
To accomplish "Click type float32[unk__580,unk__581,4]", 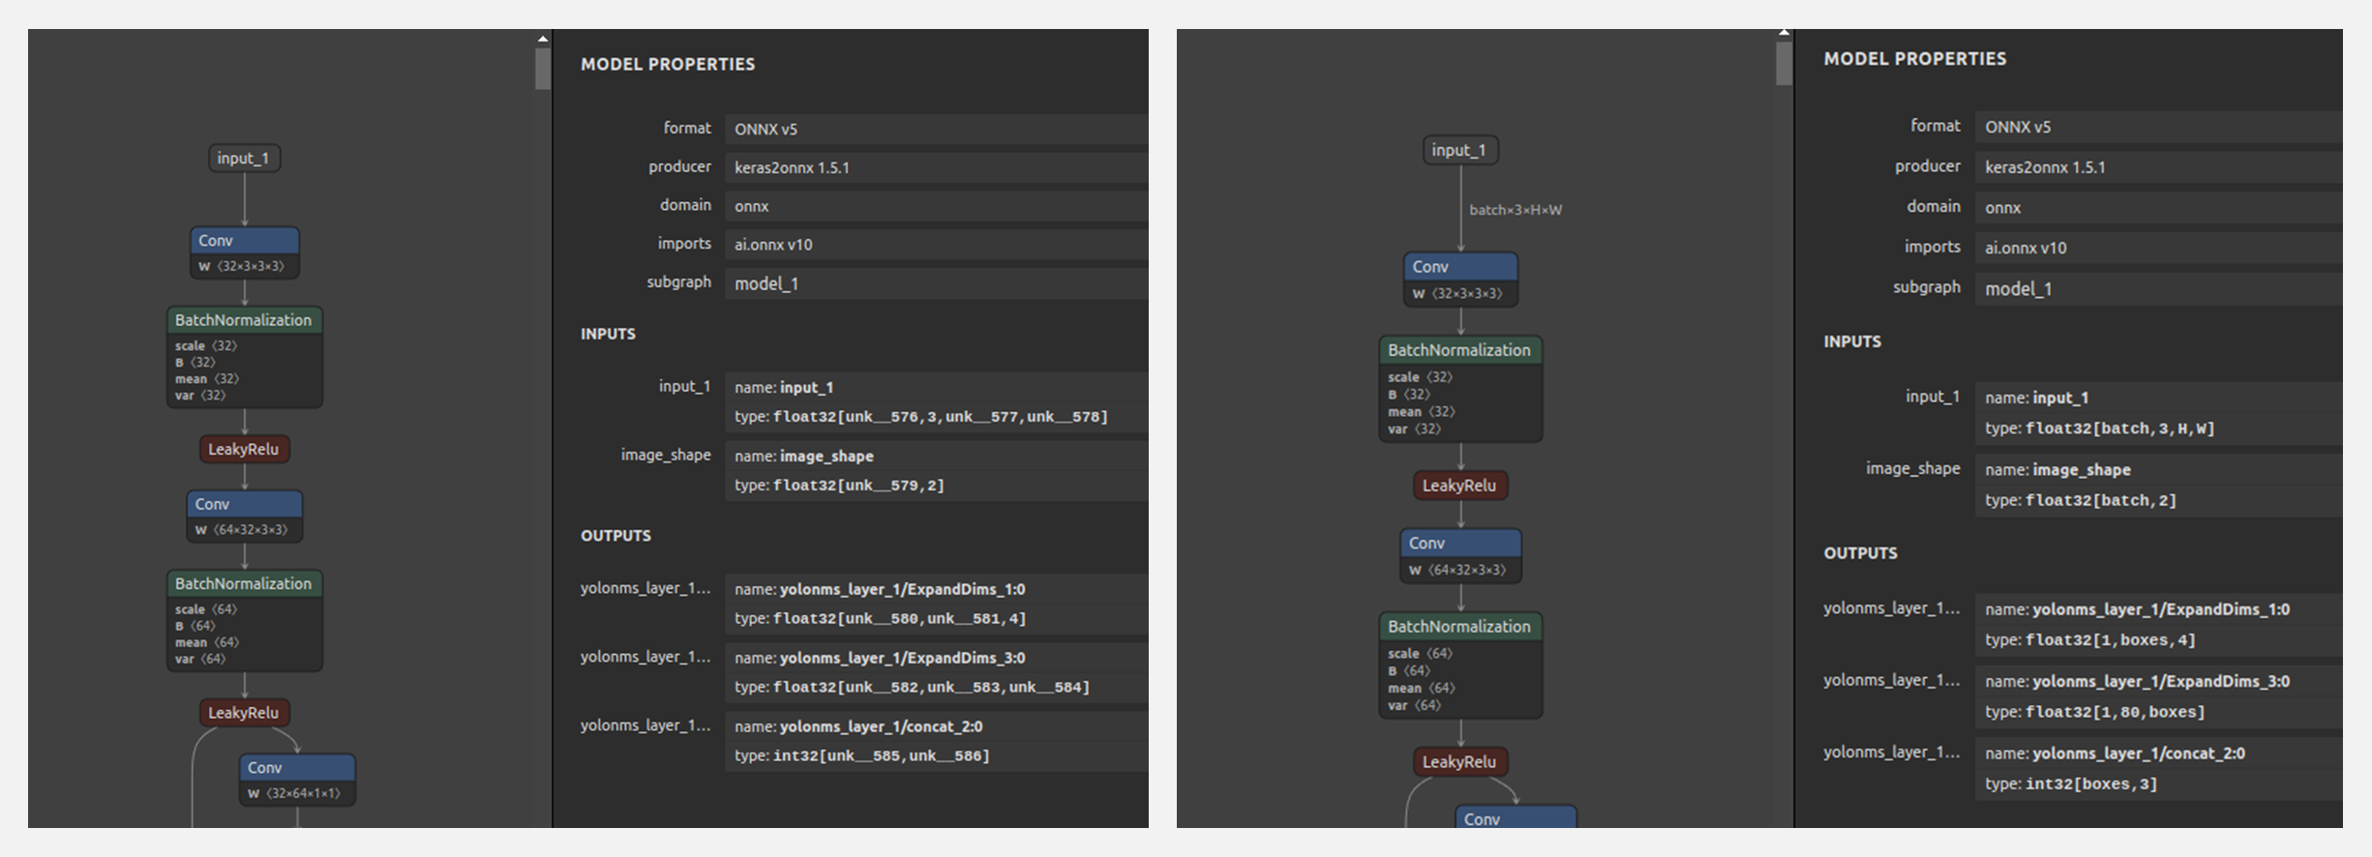I will 936,618.
